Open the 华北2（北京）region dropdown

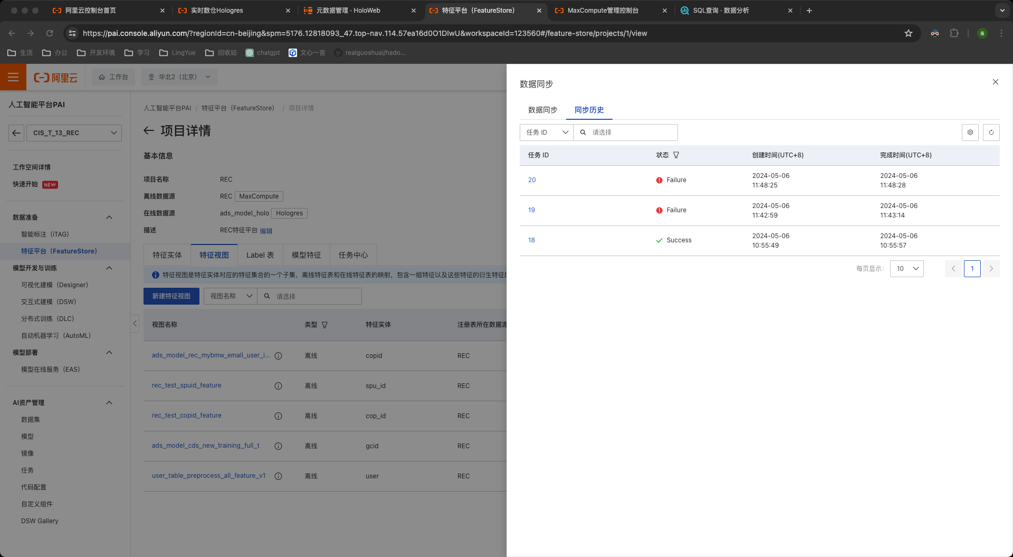click(x=179, y=77)
